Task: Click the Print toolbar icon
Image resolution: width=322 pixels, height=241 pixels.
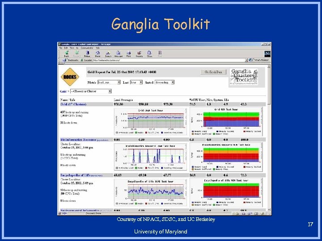Action: point(128,54)
